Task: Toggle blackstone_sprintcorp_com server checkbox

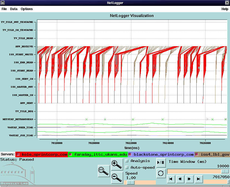Action: (130, 154)
